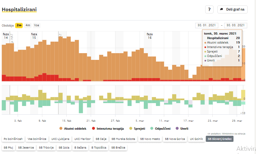Open the end date field 30. 03. 2021

click(235, 25)
